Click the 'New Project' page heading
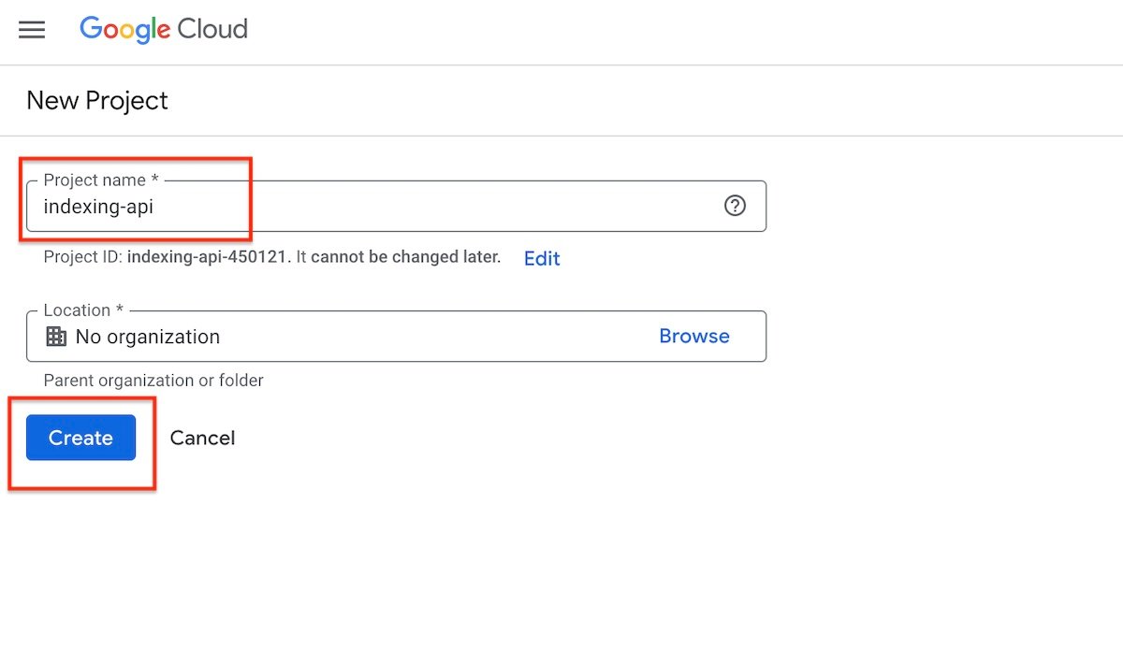1123x648 pixels. [97, 101]
